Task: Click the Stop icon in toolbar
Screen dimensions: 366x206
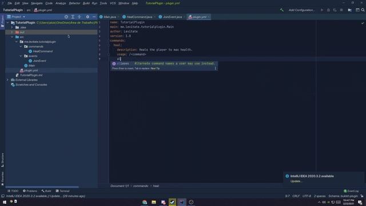Action: tap(341, 10)
